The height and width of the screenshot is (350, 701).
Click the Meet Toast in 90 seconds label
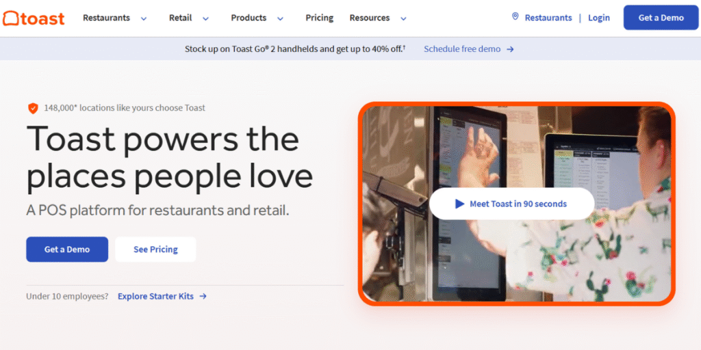click(518, 204)
